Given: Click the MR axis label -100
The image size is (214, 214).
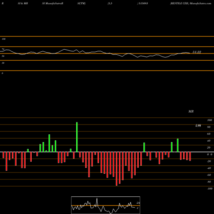Looking at the screenshot, I should (210, 189).
